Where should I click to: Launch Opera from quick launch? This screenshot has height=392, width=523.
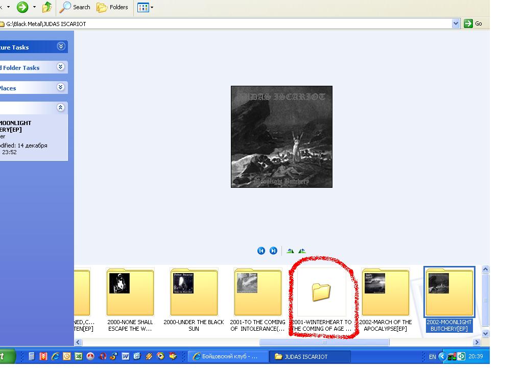[102, 356]
